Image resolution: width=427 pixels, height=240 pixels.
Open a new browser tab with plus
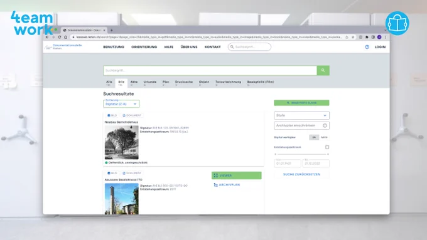[x=111, y=30]
